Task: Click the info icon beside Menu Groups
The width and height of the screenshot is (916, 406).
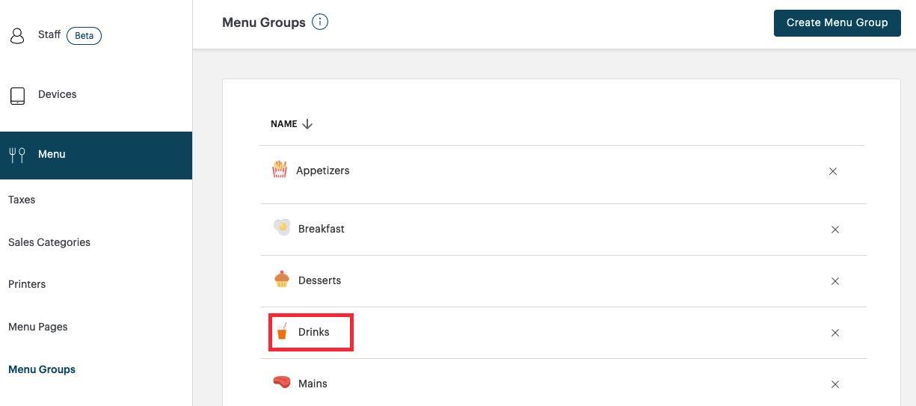Action: click(320, 22)
